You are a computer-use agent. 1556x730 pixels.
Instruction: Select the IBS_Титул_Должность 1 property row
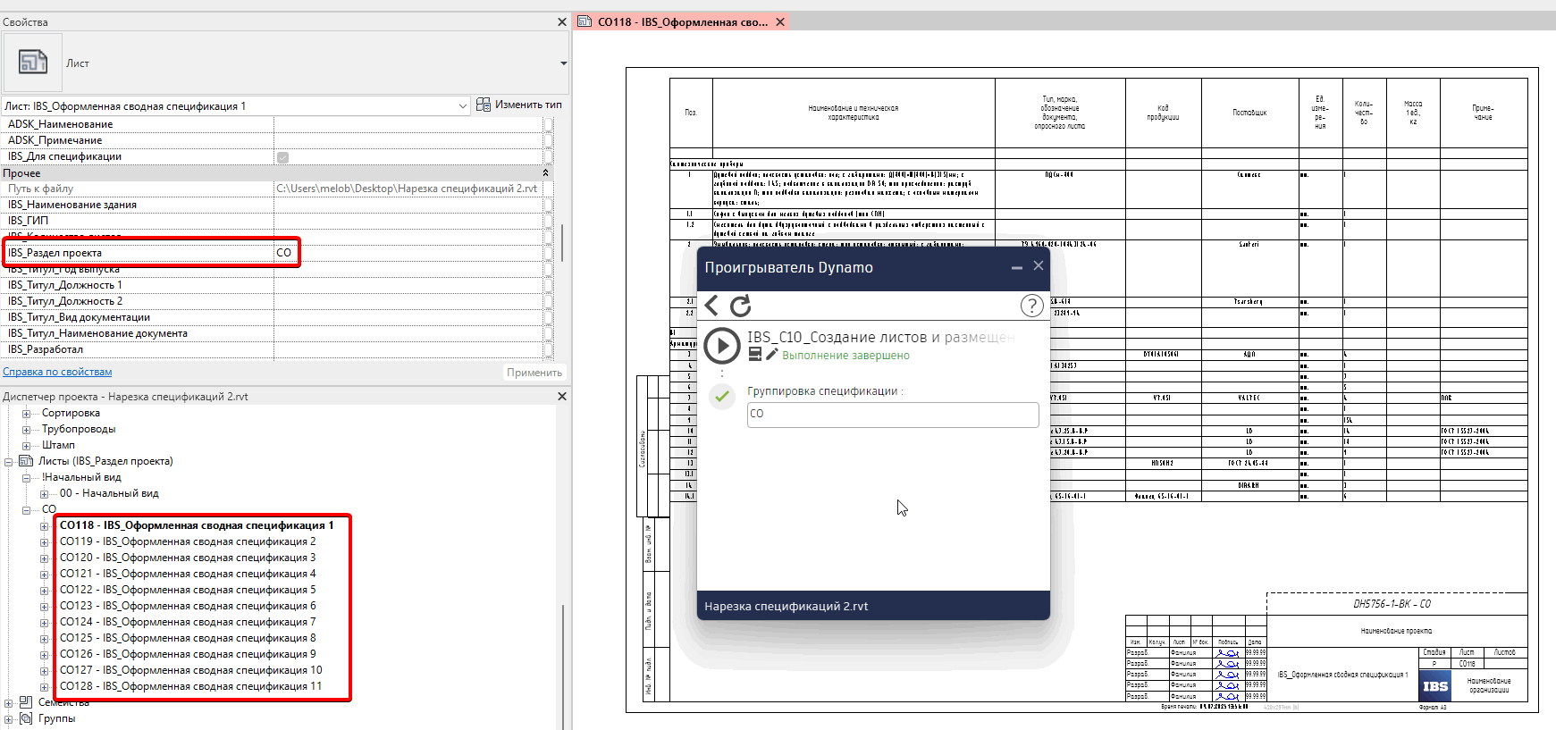273,285
